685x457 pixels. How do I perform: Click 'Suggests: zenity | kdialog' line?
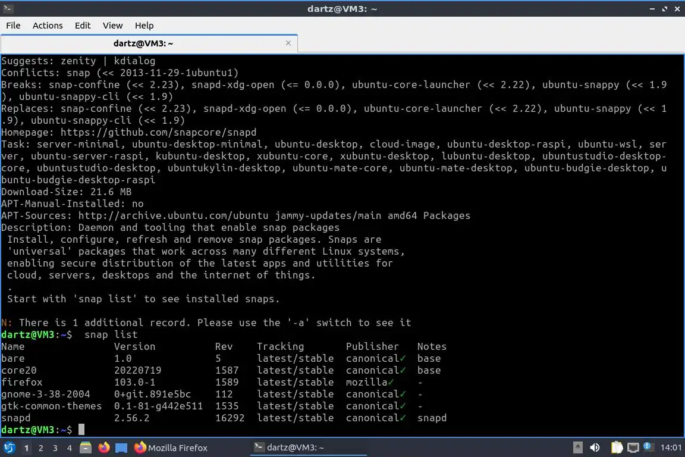click(x=78, y=61)
